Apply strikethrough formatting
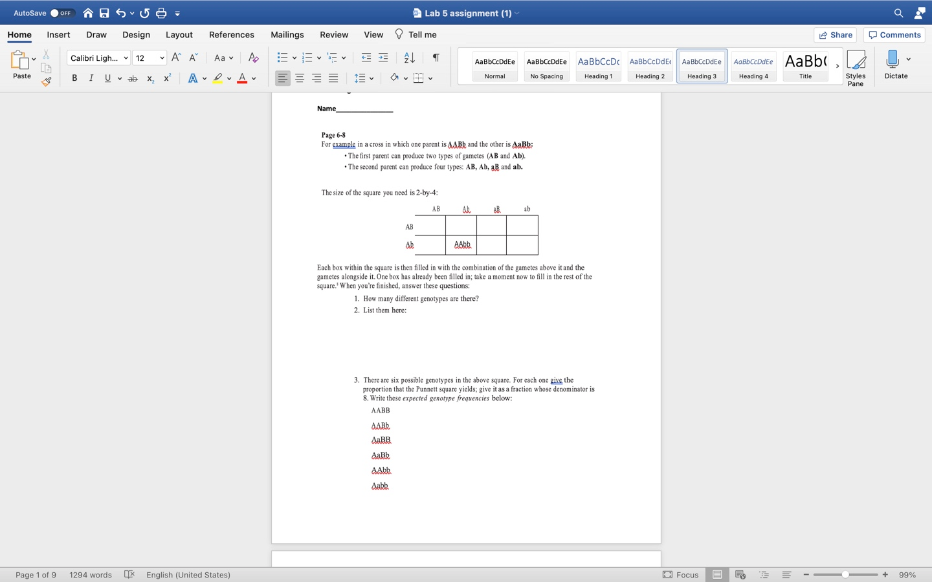The image size is (932, 582). 133,78
